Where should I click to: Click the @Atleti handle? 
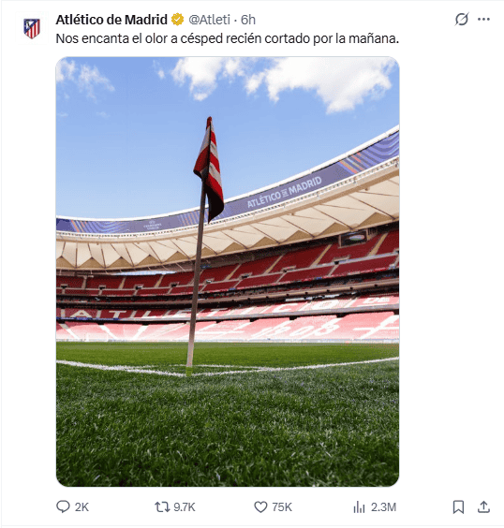pos(209,20)
